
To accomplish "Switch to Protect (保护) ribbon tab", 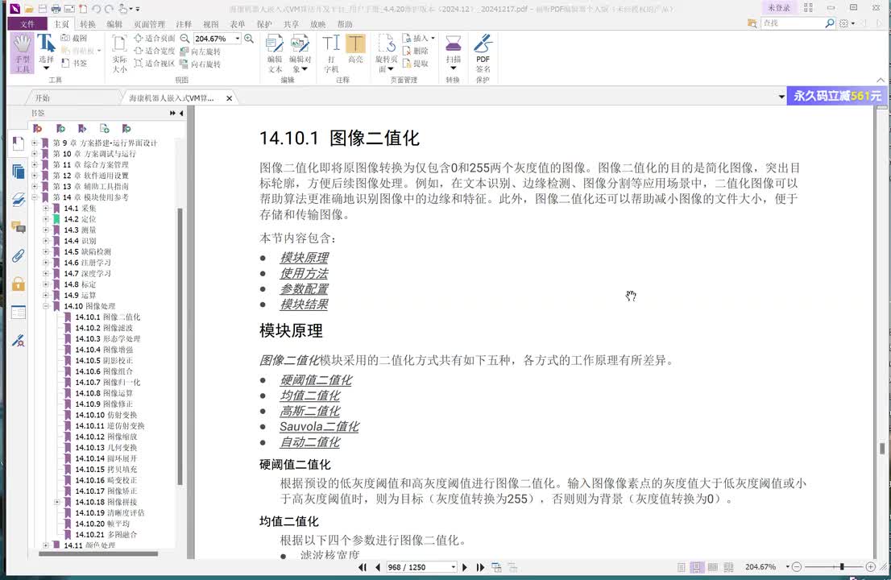I will (x=264, y=24).
